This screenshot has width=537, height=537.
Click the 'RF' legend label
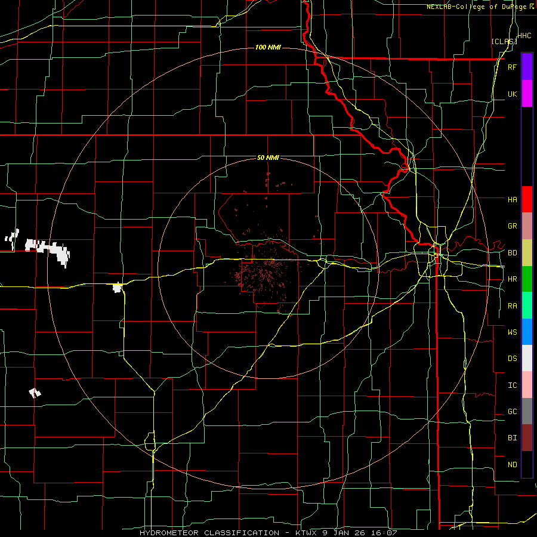(512, 67)
